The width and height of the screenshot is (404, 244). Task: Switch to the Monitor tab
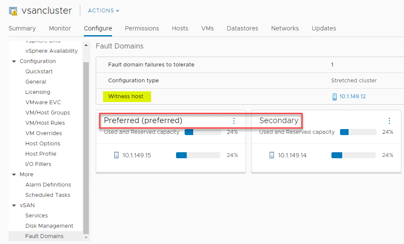click(x=60, y=28)
